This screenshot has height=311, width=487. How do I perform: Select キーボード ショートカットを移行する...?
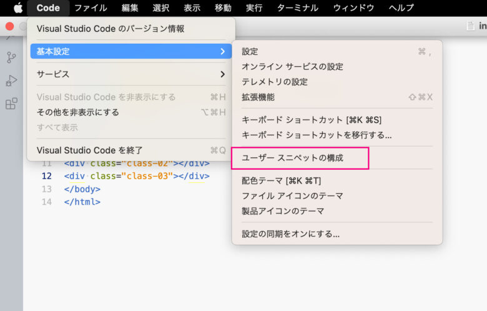337,135
